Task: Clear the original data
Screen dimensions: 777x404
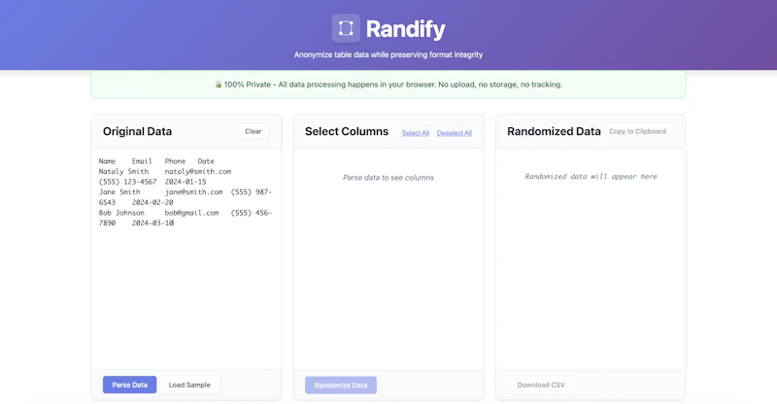Action: [253, 131]
